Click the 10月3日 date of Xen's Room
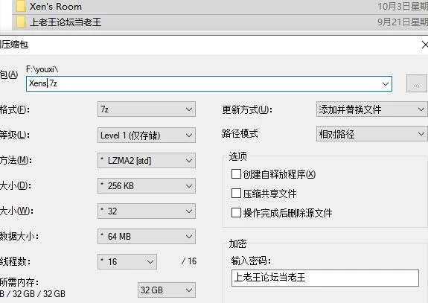The height and width of the screenshot is (303, 428). point(403,6)
